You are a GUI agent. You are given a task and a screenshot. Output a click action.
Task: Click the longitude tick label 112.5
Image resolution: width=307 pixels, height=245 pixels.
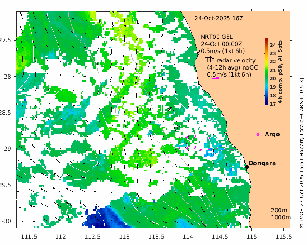tap(93, 237)
